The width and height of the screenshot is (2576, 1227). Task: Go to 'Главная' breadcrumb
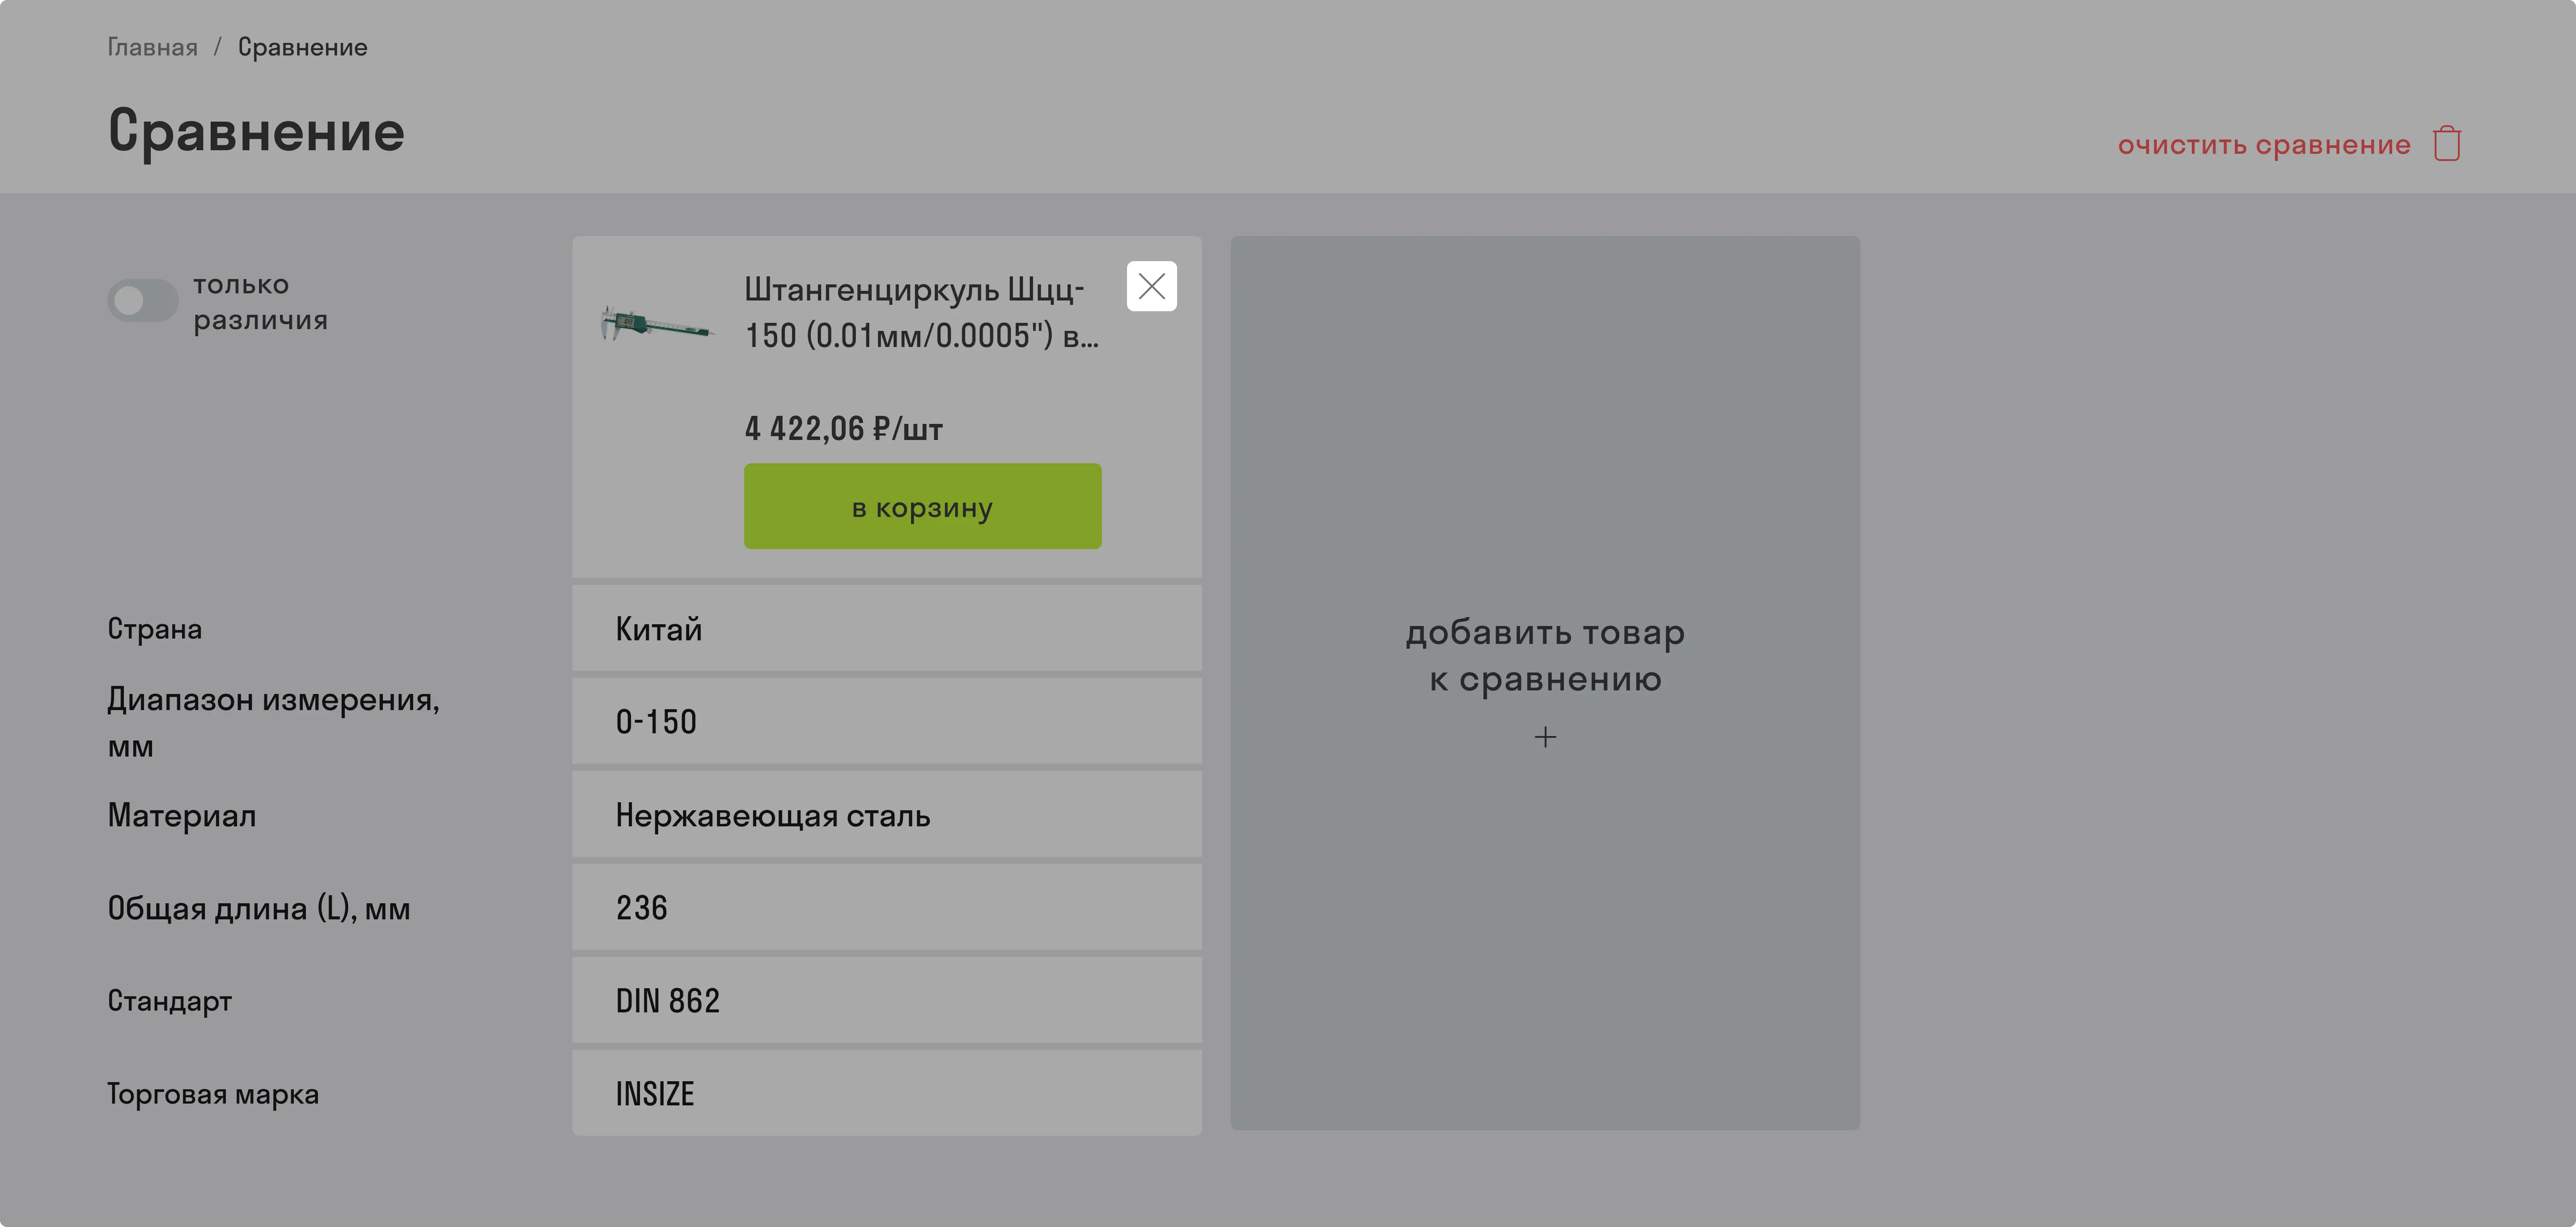click(152, 47)
